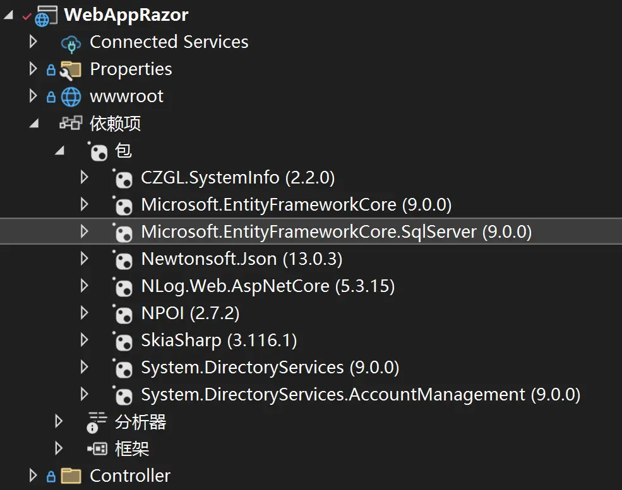The height and width of the screenshot is (490, 622).
Task: Click the EntityFrameworkCore.SqlServer package icon
Action: (x=122, y=233)
